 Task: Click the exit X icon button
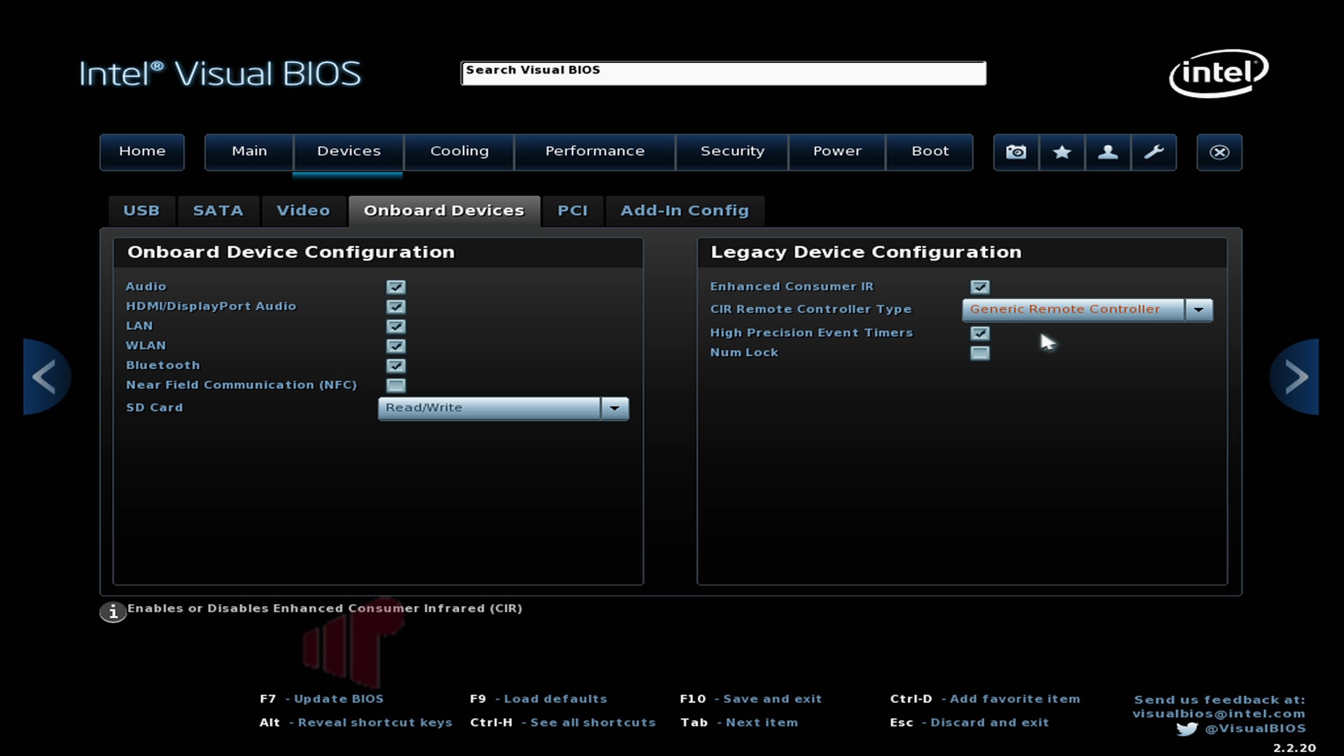click(x=1219, y=152)
